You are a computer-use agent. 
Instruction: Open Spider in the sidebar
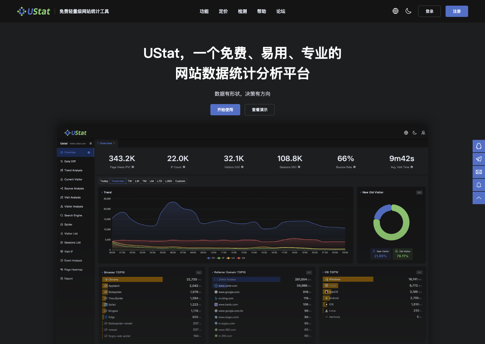click(x=75, y=224)
